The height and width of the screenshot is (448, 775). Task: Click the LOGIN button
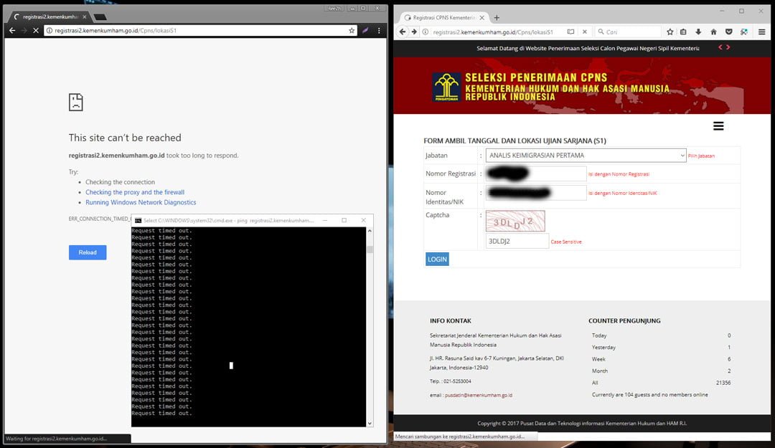[437, 259]
